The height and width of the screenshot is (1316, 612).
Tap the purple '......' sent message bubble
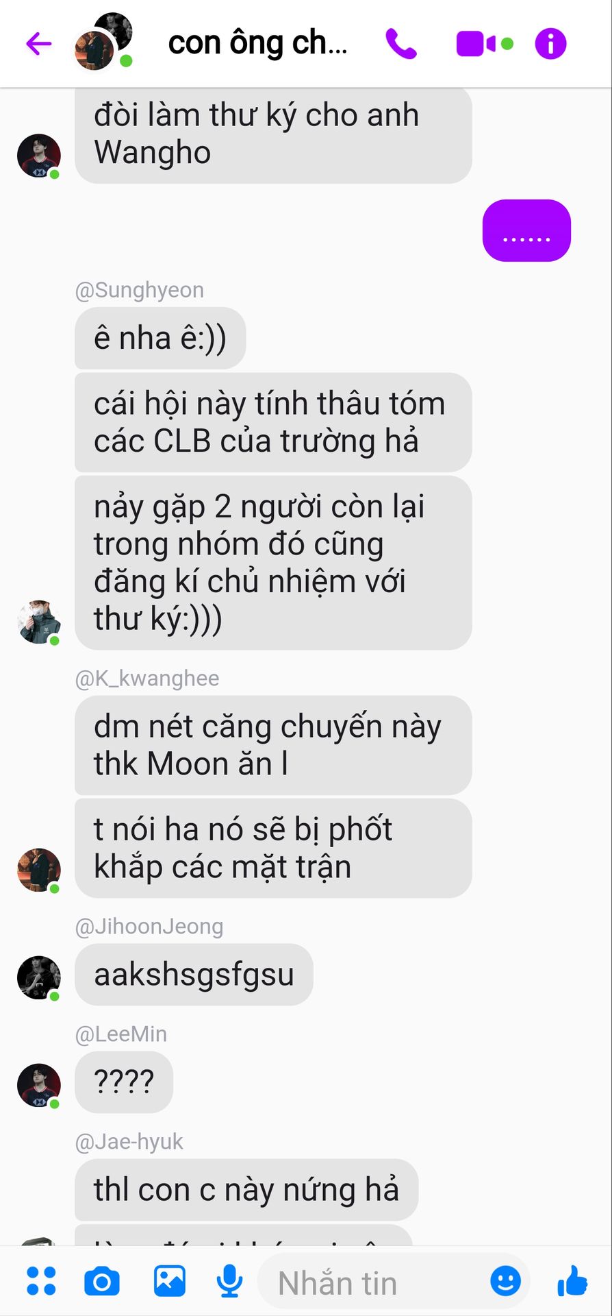526,230
